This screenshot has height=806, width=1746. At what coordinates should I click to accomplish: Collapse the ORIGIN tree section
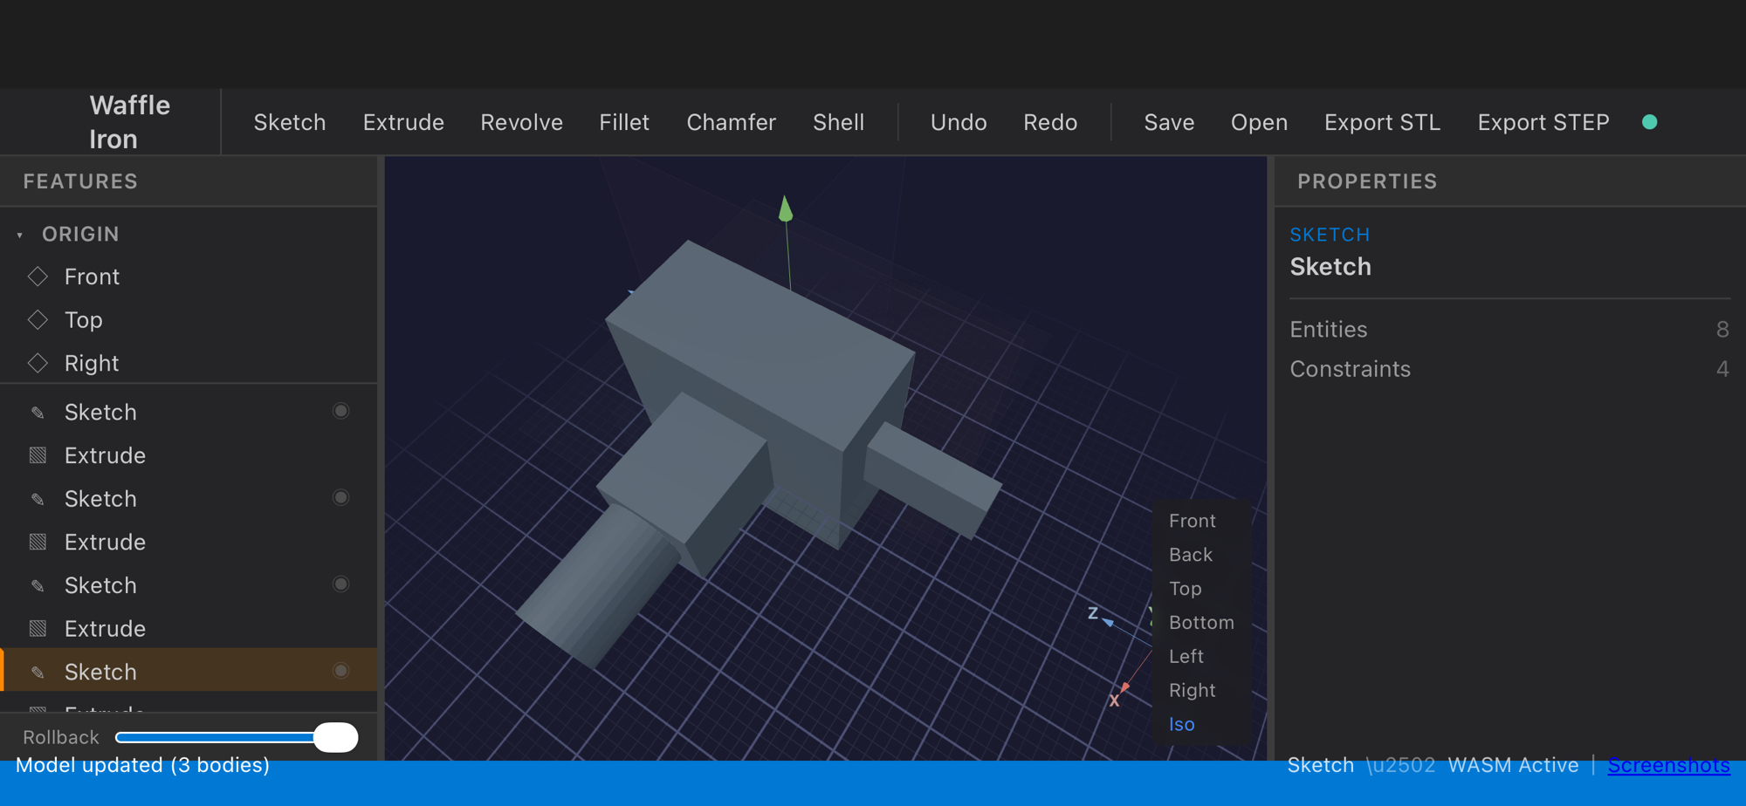(20, 235)
